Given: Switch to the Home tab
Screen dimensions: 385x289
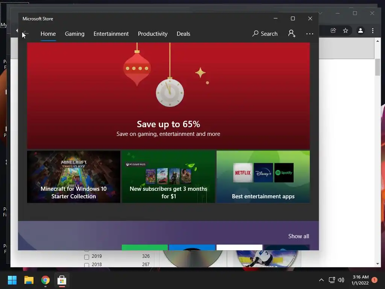Looking at the screenshot, I should (x=48, y=33).
